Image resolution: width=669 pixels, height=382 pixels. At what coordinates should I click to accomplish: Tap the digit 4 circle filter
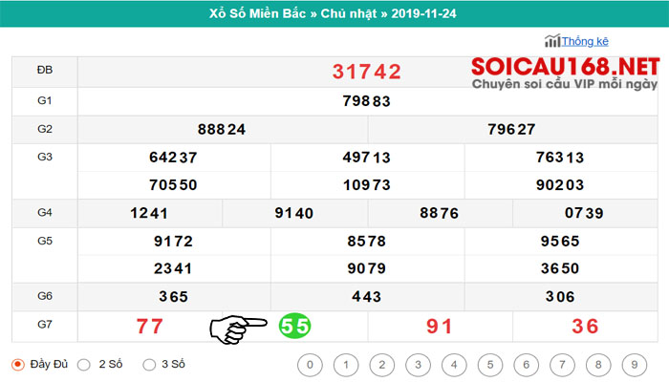(454, 365)
